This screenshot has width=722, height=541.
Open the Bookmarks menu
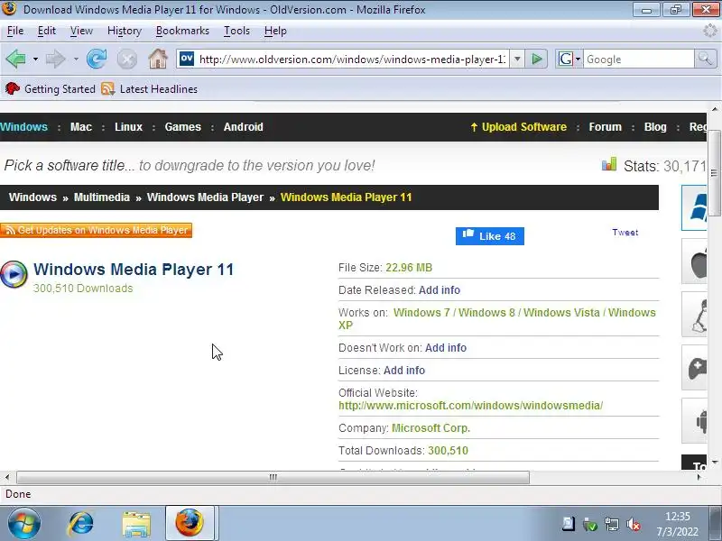[x=182, y=31]
